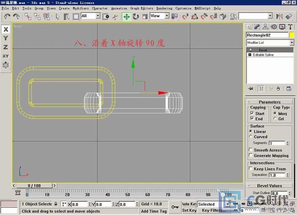Open the View reference coordinate dropdown
The image size is (297, 215).
point(167,16)
